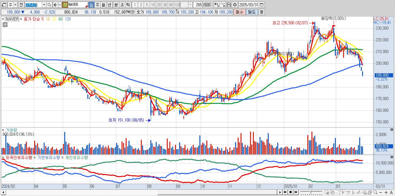Click the crosshair cursor tool icon

[343, 192]
